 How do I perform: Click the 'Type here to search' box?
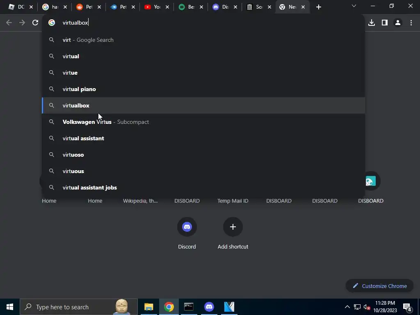pyautogui.click(x=79, y=307)
